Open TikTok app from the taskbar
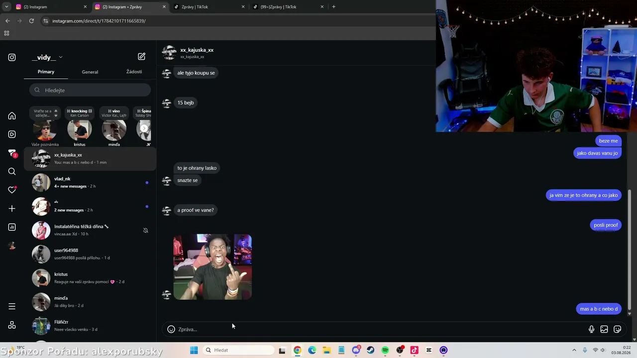This screenshot has width=637, height=358. pyautogui.click(x=414, y=350)
